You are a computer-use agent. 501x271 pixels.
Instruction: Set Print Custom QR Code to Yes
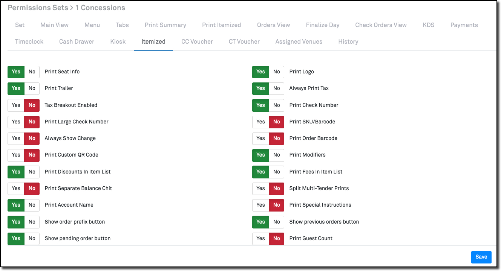pyautogui.click(x=16, y=155)
